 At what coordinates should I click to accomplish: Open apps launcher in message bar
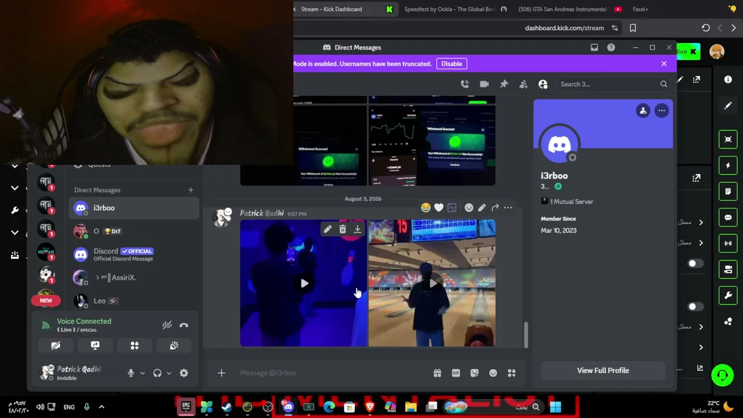511,373
